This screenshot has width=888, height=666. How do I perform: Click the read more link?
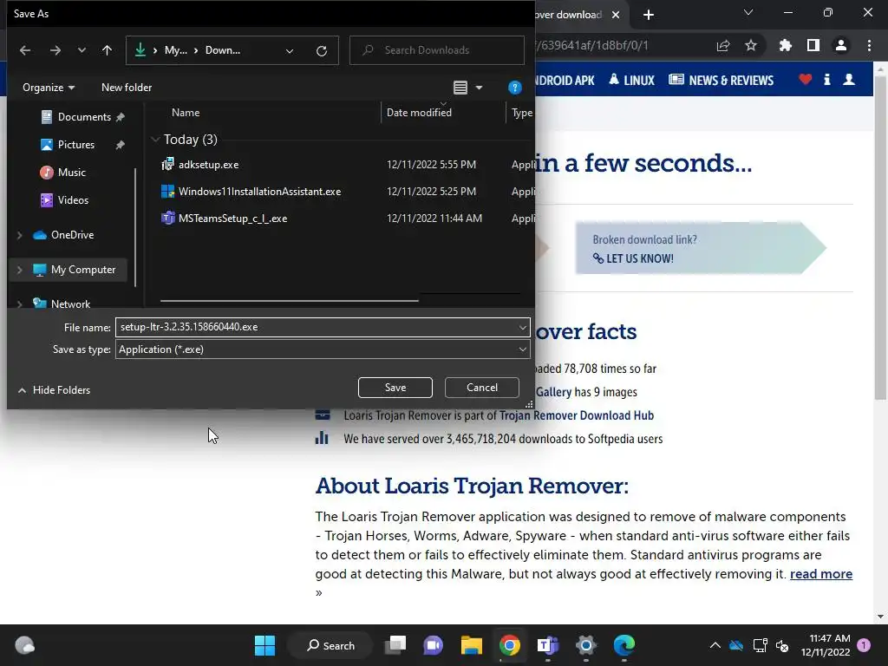[821, 574]
